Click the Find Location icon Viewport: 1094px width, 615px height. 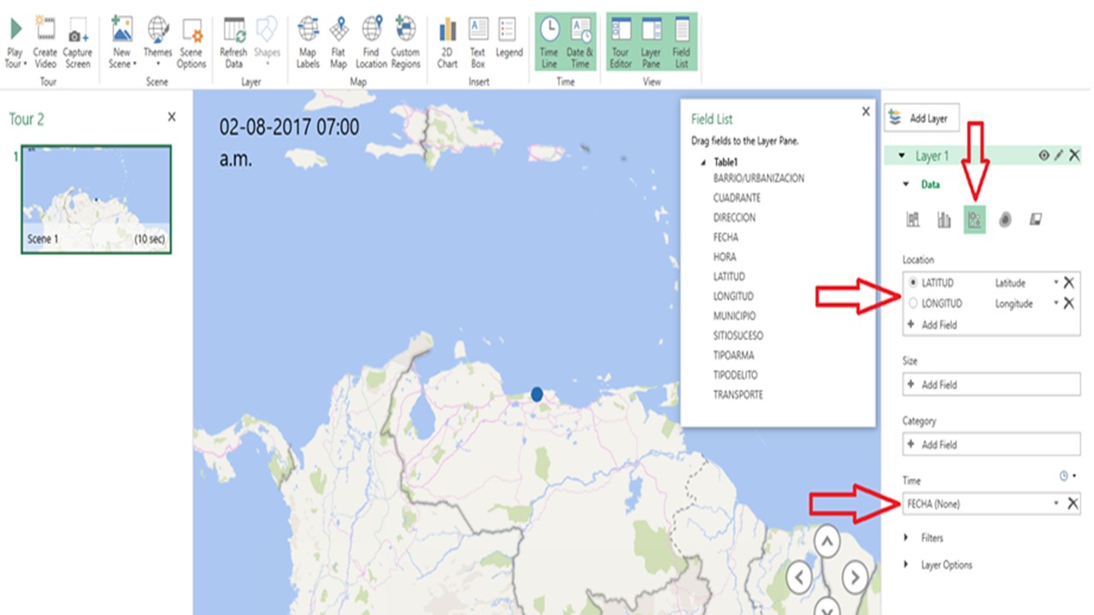tap(371, 32)
